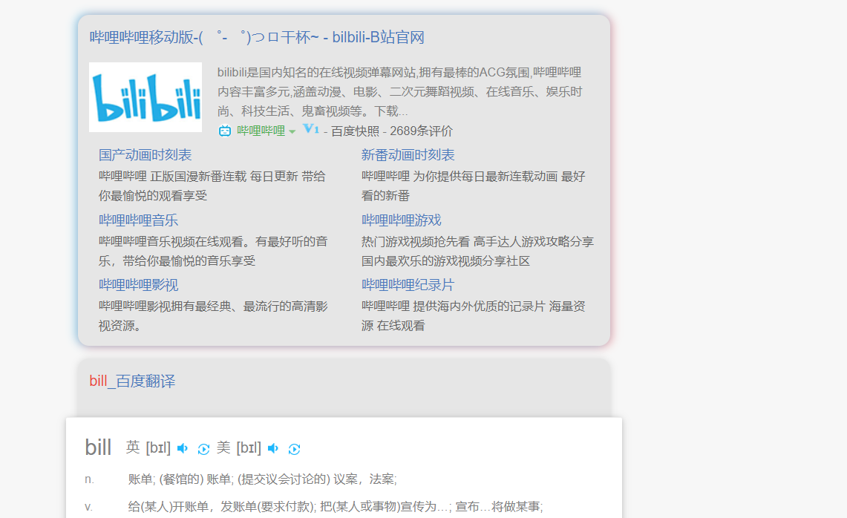Open the bilibili mobile version result title

click(257, 37)
